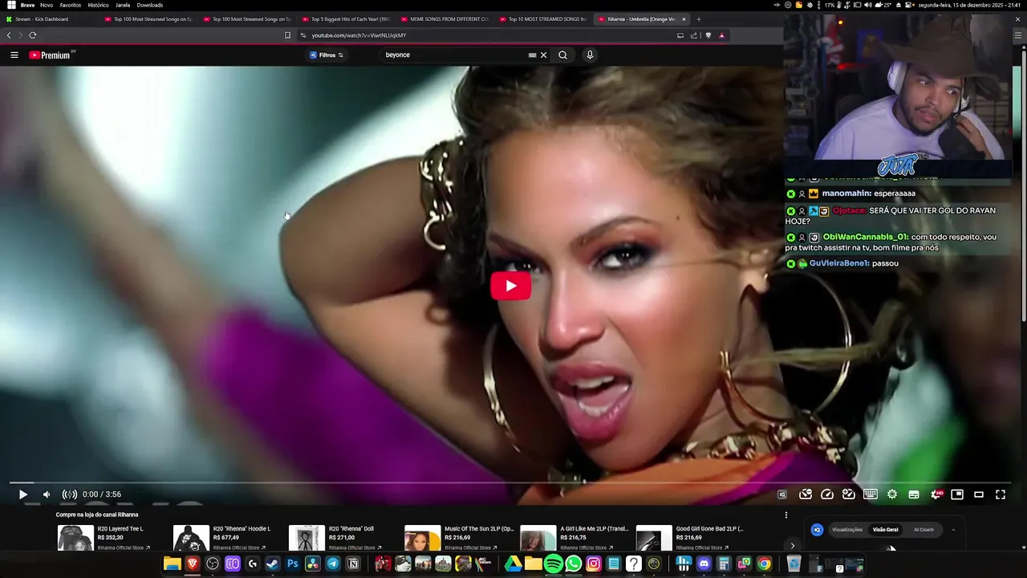Open Photoshop from the dock
This screenshot has width=1027, height=578.
coord(293,564)
